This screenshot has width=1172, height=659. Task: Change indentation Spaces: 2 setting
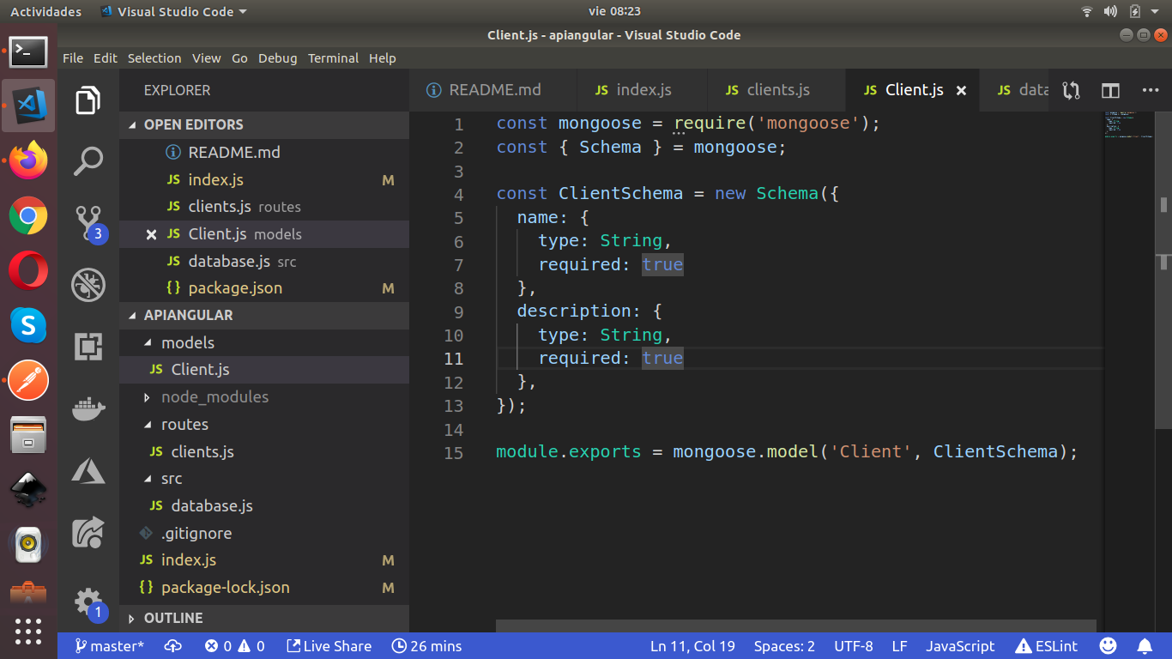pos(784,646)
